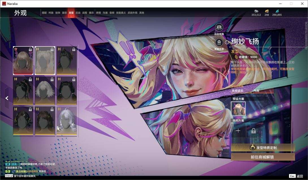
Task: Click the 353,012 currency amount
Action: click(x=256, y=15)
